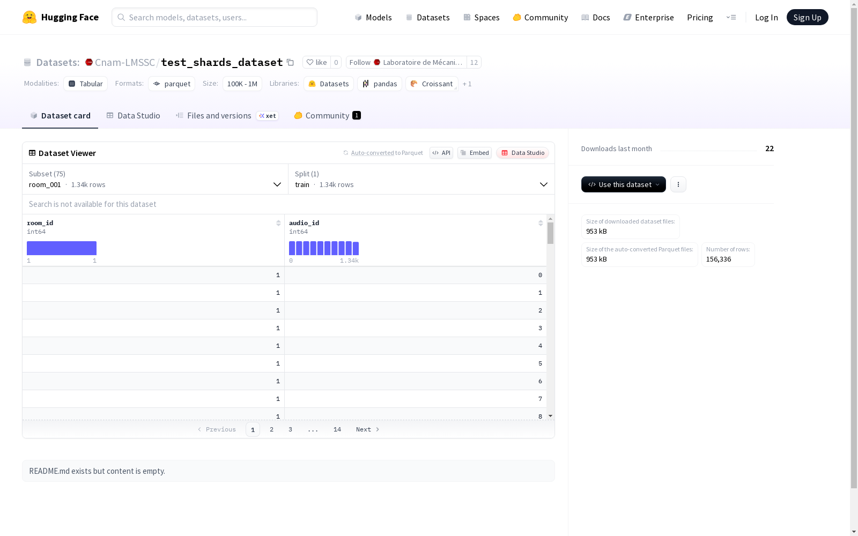Click the Tabular modality tag
Viewport: 858px width, 536px height.
point(86,84)
